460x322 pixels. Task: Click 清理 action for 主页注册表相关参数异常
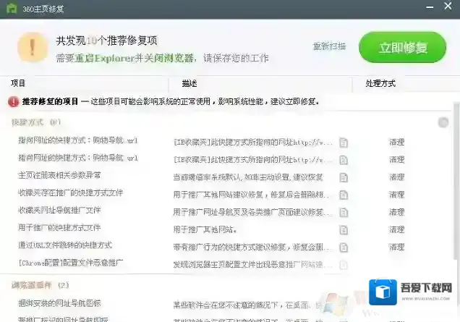396,177
